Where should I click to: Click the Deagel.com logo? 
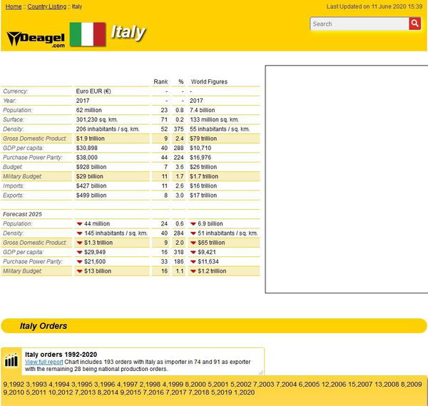[x=35, y=37]
